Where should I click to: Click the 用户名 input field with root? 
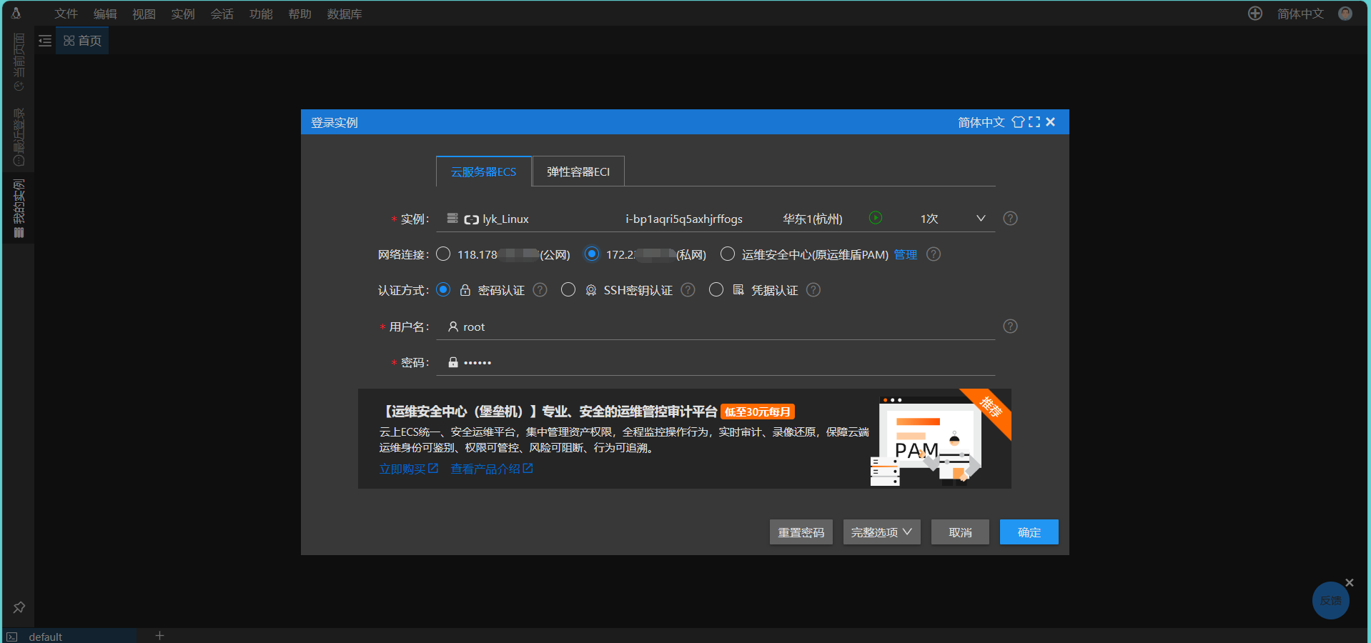tap(716, 327)
